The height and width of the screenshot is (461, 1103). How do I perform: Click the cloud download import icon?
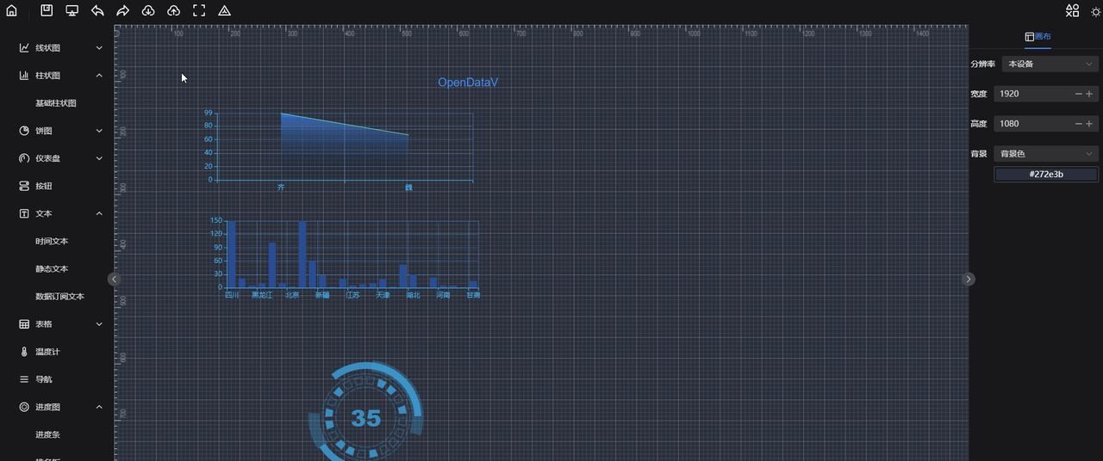148,11
